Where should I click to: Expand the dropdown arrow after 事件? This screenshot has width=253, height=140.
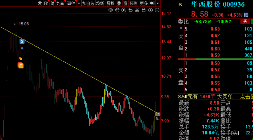click(79, 3)
